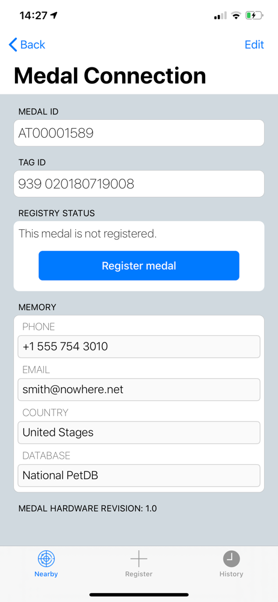
Task: Select the Medal ID field AT00001589
Action: coord(139,133)
